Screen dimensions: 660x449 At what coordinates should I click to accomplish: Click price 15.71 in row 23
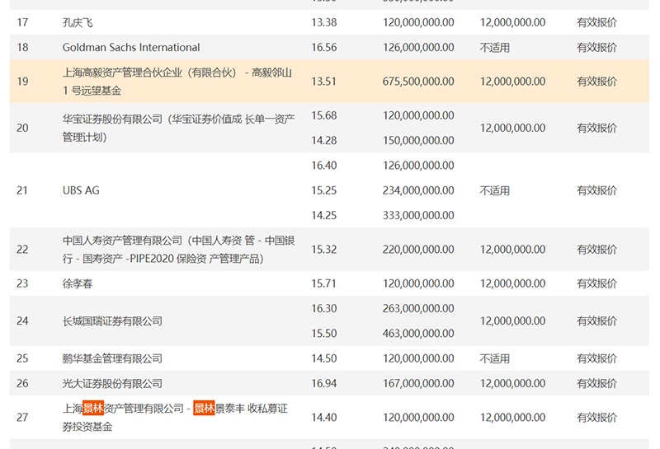tap(323, 283)
